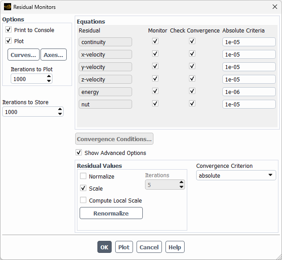Click the energy residual name box
This screenshot has height=260, width=282.
(x=105, y=92)
